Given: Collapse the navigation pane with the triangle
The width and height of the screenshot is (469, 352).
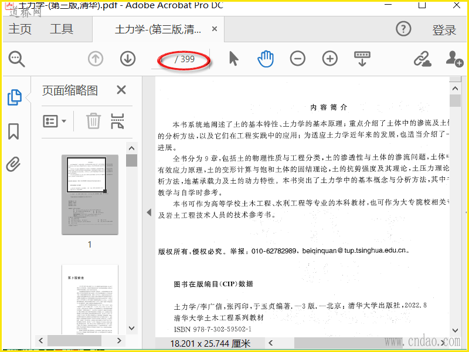Looking at the screenshot, I should (x=149, y=212).
